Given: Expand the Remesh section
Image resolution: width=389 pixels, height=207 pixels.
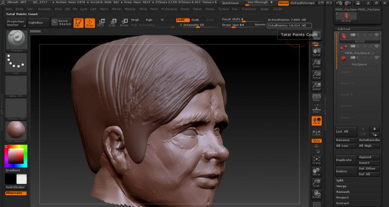Looking at the screenshot, I should coord(343,192).
